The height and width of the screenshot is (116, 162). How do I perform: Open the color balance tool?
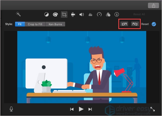click(x=46, y=14)
